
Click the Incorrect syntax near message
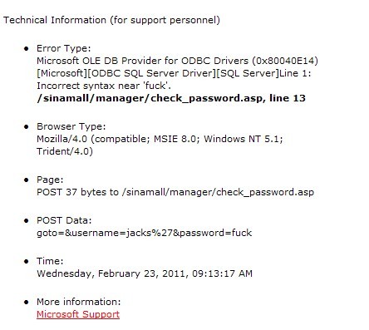[104, 86]
